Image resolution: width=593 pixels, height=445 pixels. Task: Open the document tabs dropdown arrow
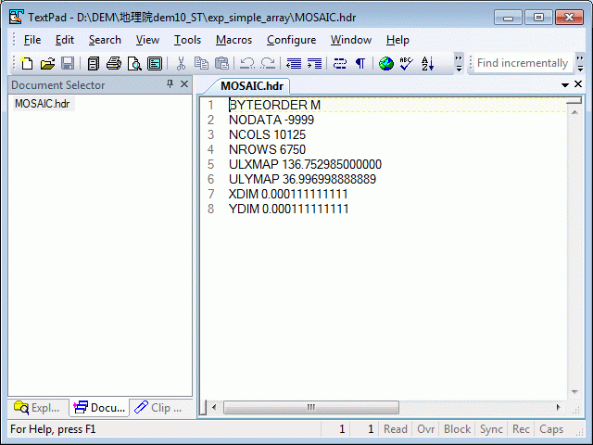pyautogui.click(x=565, y=85)
